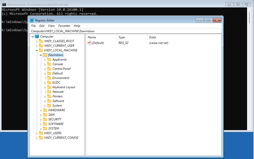Collapse the Computer tree node
254x159 pixels.
pos(32,37)
